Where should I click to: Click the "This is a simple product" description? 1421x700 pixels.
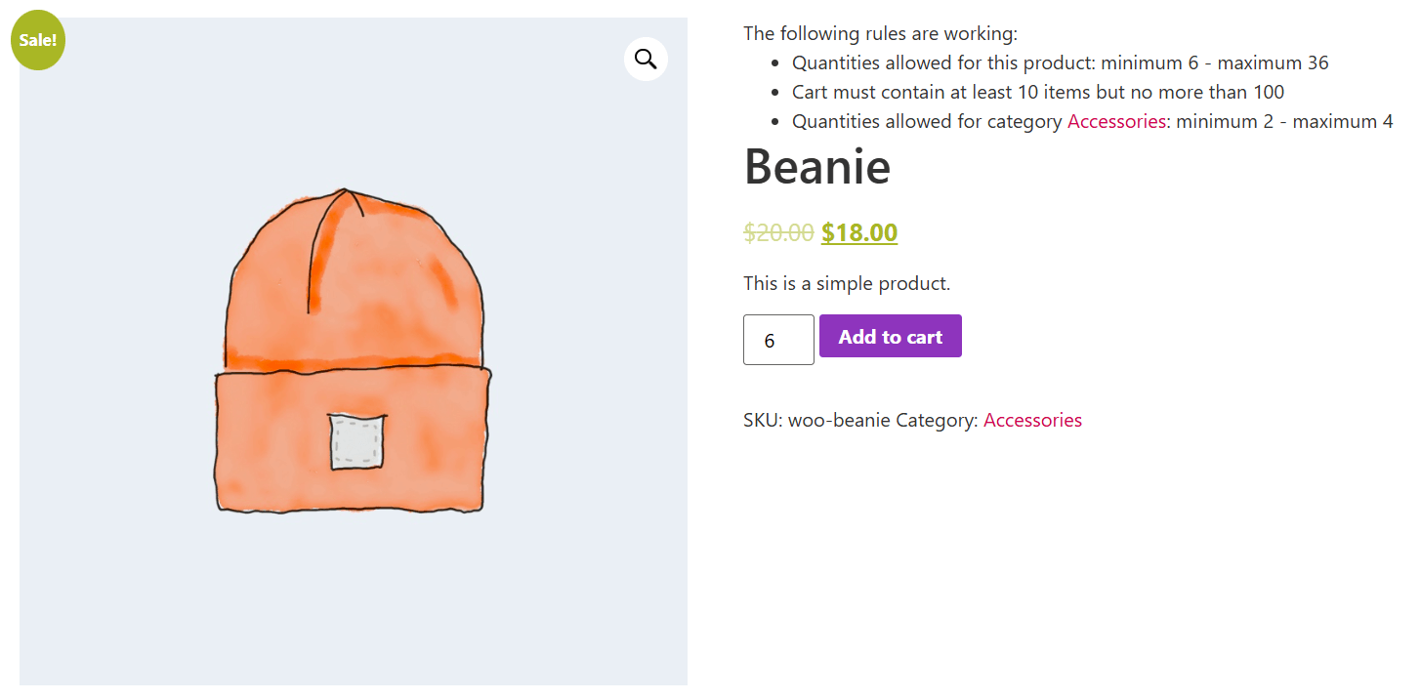pos(846,284)
